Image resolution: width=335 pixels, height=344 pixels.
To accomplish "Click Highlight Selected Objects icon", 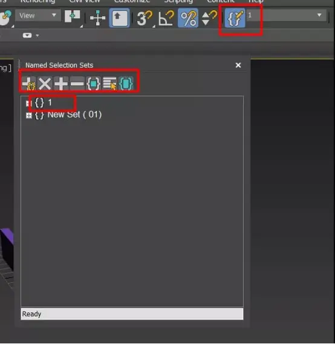I will point(126,84).
